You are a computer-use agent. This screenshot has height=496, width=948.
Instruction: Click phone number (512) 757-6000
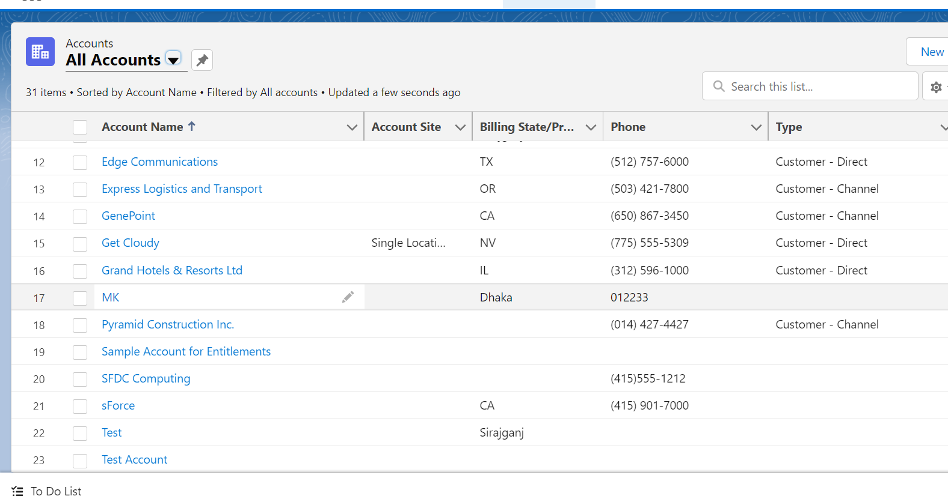[x=650, y=162]
